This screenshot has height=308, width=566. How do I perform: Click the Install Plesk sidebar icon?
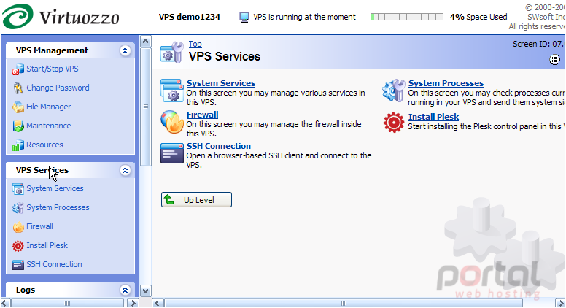[18, 246]
